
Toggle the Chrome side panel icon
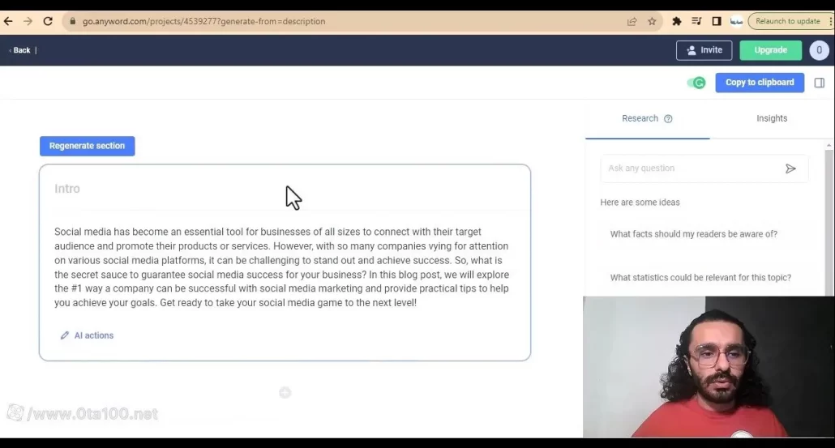(717, 21)
